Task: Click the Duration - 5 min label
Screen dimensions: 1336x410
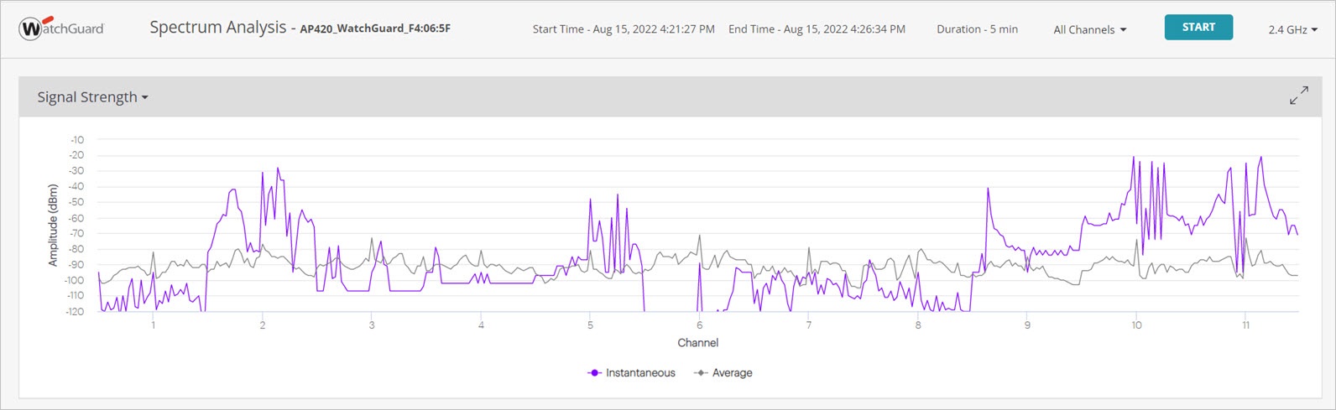Action: [977, 29]
